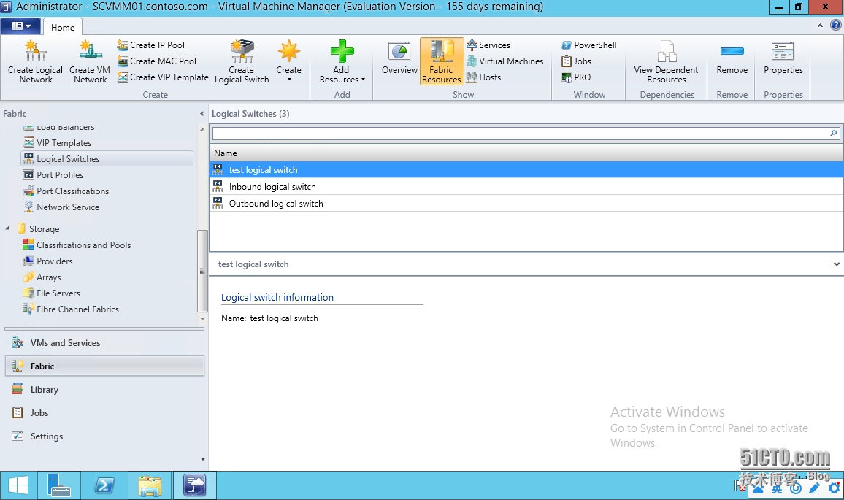
Task: Switch to Home ribbon tab
Action: point(63,28)
